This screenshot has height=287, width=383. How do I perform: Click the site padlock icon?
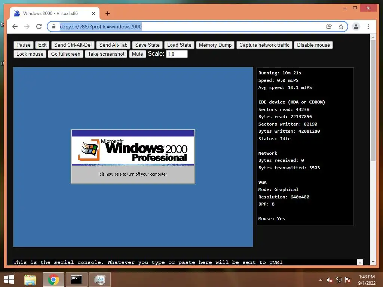54,27
